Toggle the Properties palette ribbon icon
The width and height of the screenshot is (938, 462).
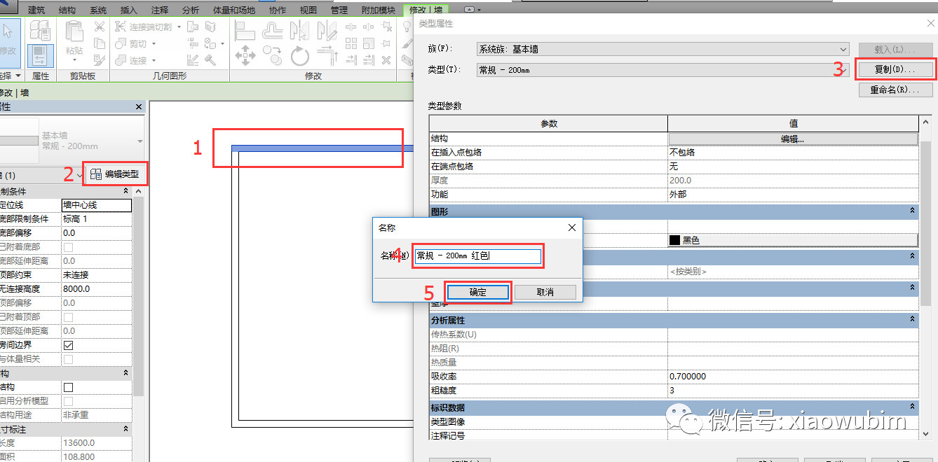[40, 56]
